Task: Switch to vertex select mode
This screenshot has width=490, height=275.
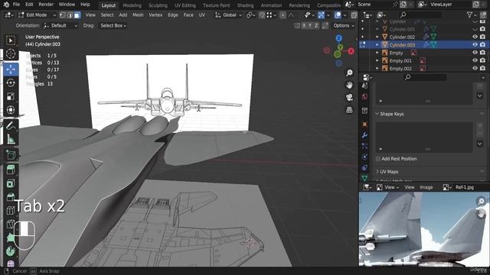Action: (x=63, y=15)
